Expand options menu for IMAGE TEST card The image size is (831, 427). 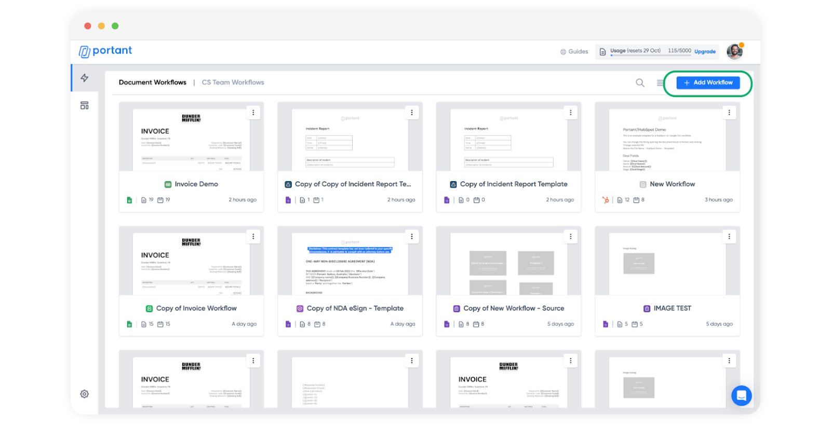[729, 237]
